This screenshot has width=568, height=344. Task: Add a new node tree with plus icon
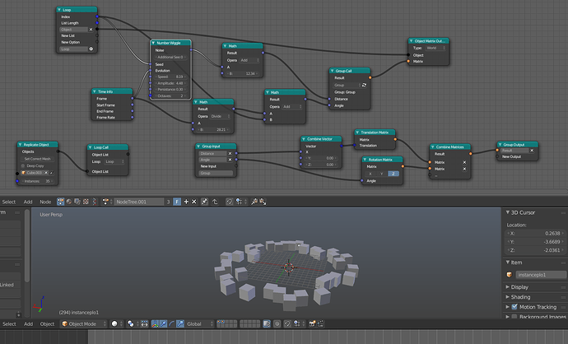click(186, 202)
